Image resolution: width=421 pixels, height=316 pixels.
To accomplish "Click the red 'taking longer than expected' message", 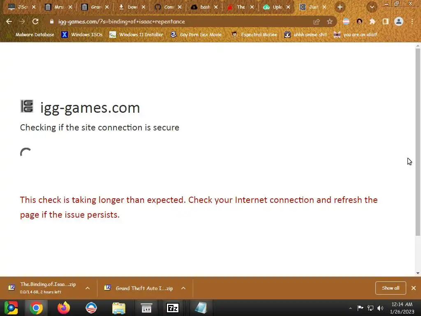I will (199, 207).
